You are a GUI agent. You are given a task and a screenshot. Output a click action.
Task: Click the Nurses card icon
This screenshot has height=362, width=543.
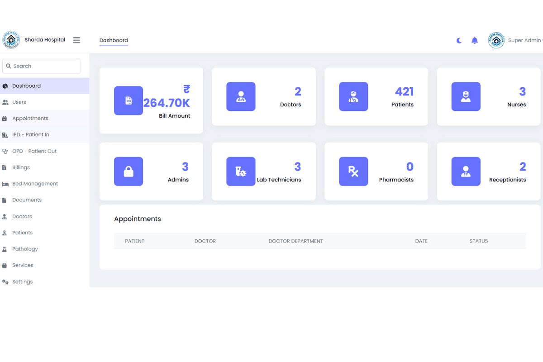tap(466, 96)
